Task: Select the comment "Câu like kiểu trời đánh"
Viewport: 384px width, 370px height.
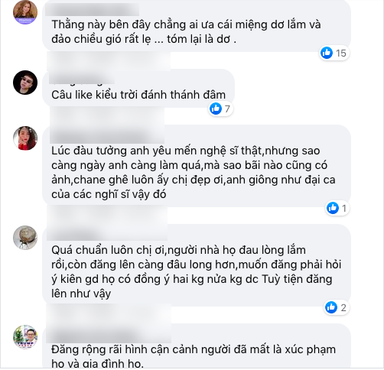Action: tap(138, 95)
